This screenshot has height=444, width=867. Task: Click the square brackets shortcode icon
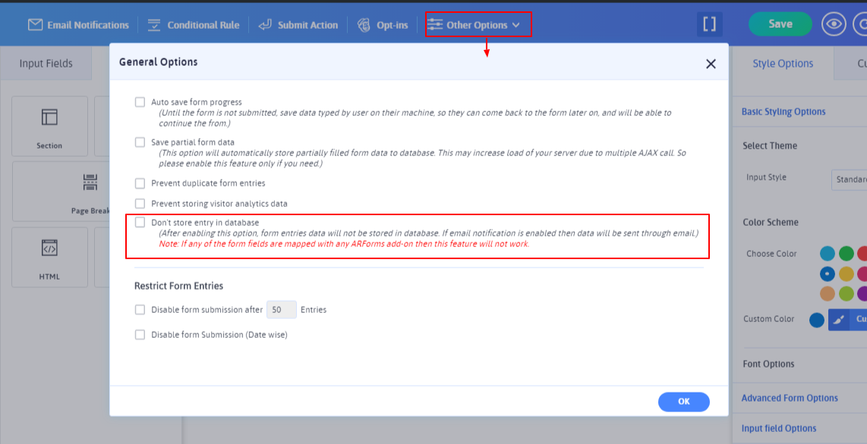709,24
